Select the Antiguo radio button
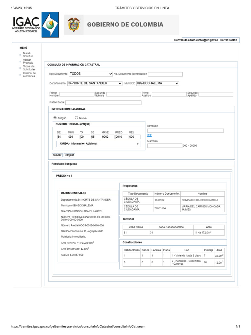 (x=55, y=118)
